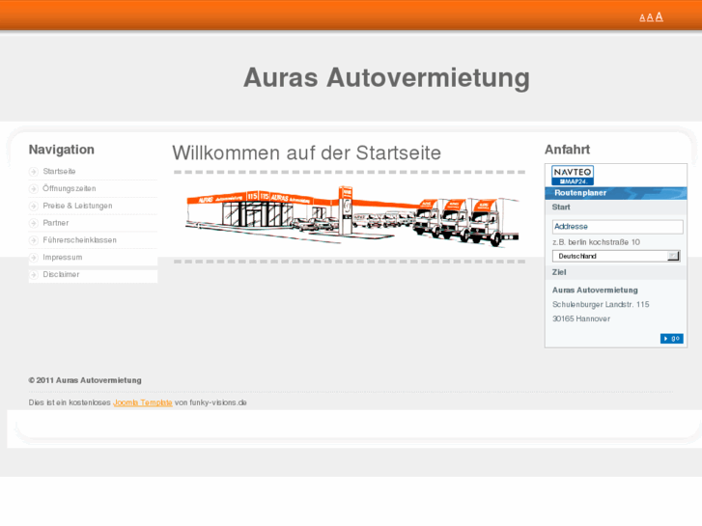Follow the Joomla Template link

click(142, 402)
